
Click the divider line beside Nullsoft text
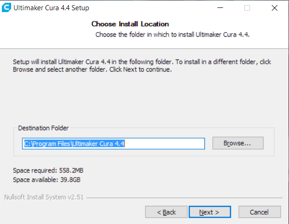186,198
